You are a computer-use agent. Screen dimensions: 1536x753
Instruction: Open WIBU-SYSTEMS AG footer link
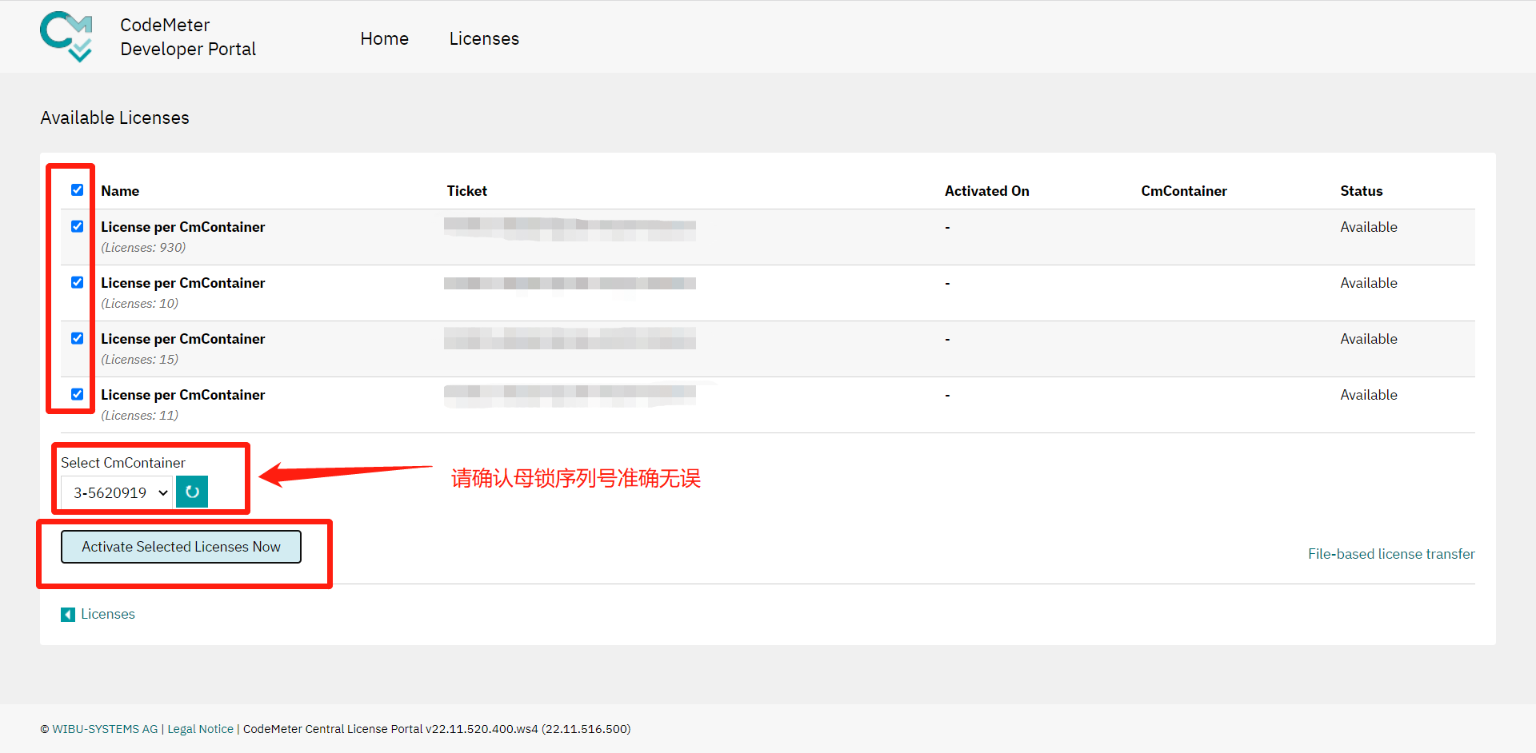tap(105, 729)
